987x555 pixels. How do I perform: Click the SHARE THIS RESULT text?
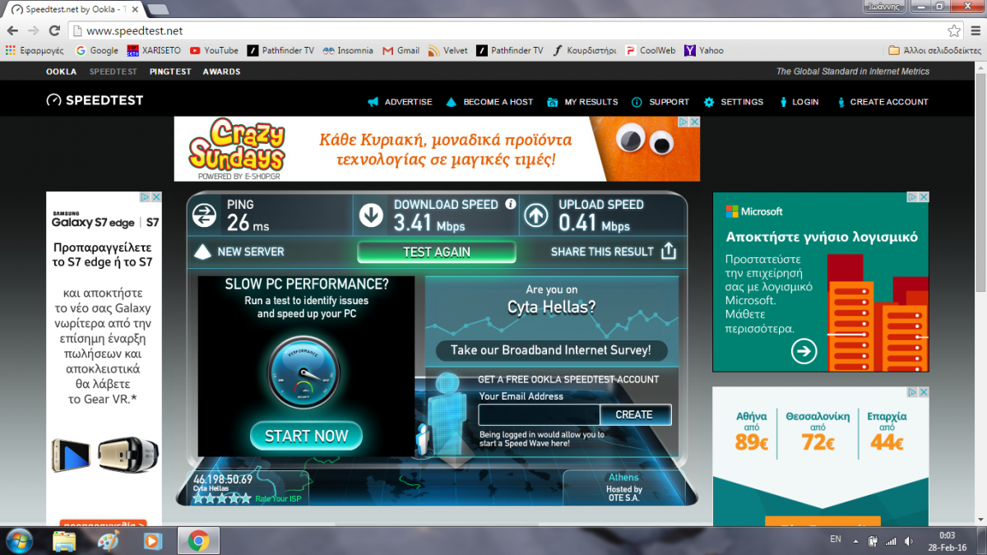tap(602, 252)
